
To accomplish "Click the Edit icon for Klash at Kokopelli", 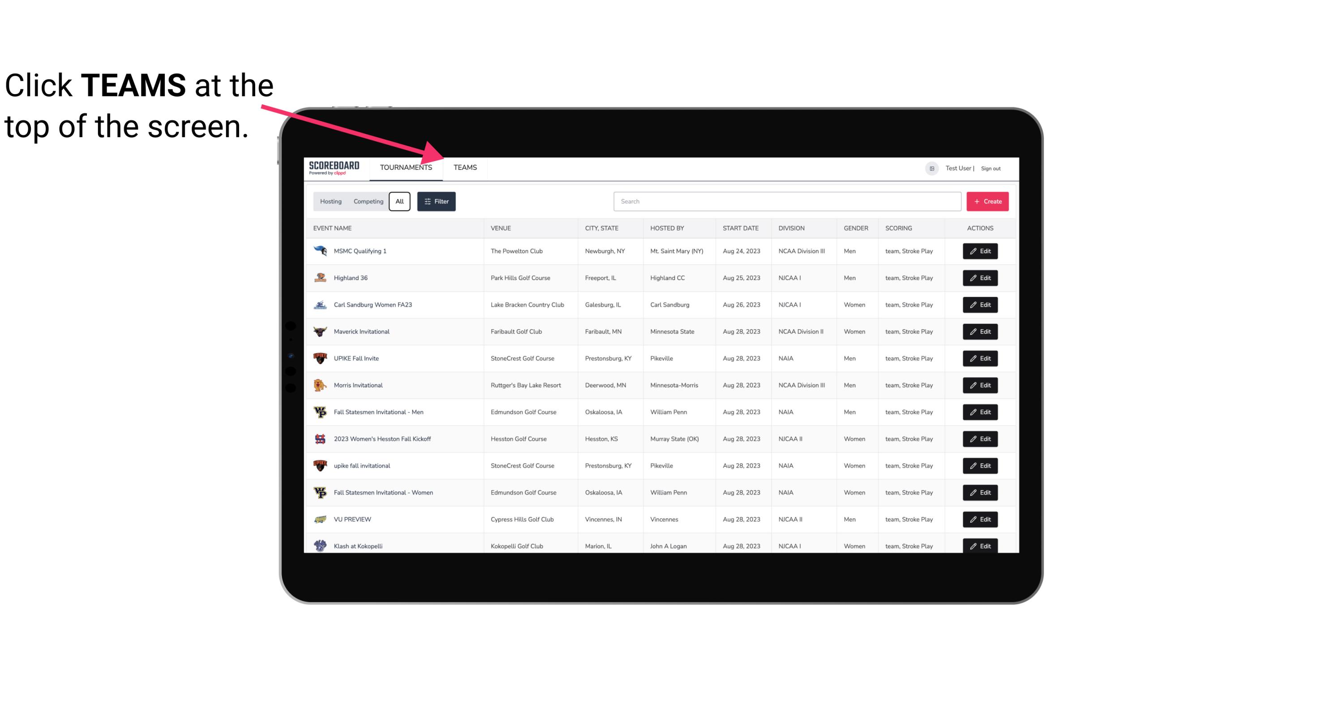I will click(x=981, y=547).
